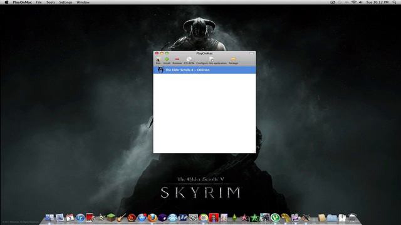The width and height of the screenshot is (401, 225).
Task: Launch iTunes from the dock
Action: [x=80, y=217]
